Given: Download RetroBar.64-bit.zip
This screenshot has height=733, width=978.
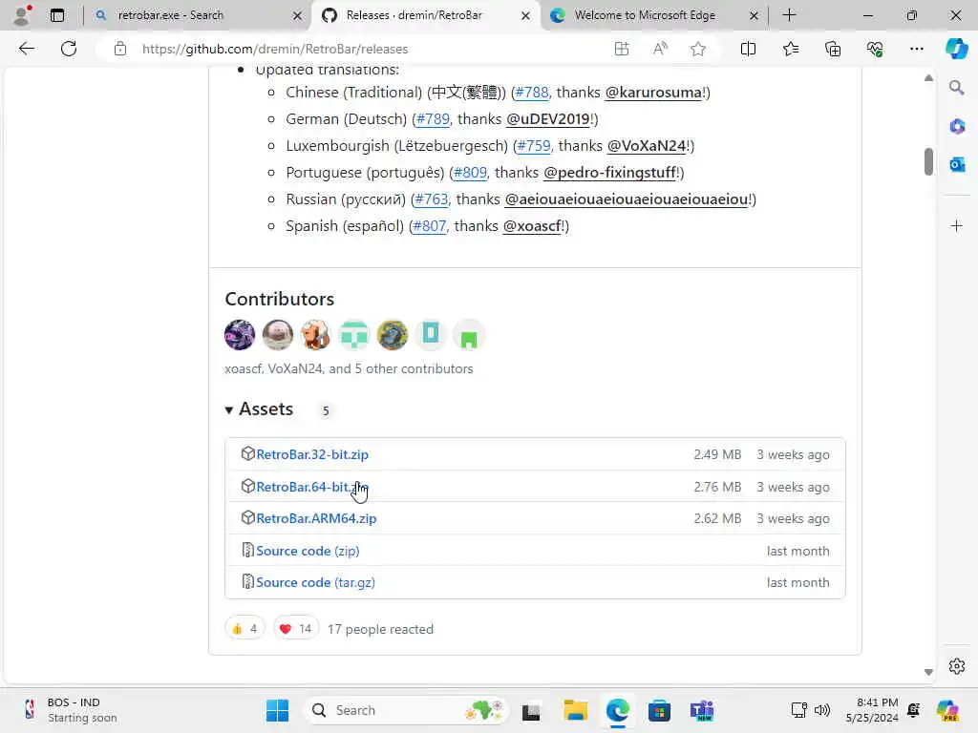Looking at the screenshot, I should point(312,487).
